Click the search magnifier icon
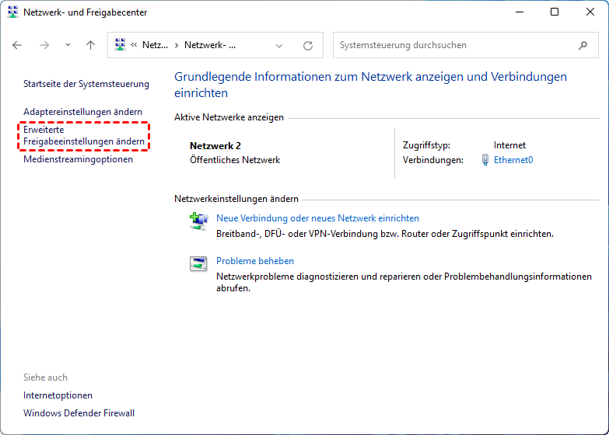 coord(583,45)
